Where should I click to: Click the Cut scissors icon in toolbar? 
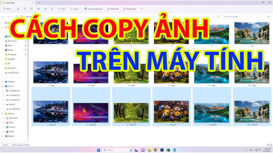pos(18,9)
